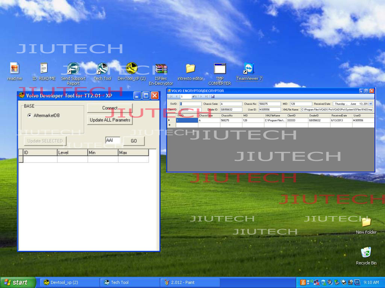Click the Update ALL Parametrs button
This screenshot has width=385, height=288.
tap(110, 120)
